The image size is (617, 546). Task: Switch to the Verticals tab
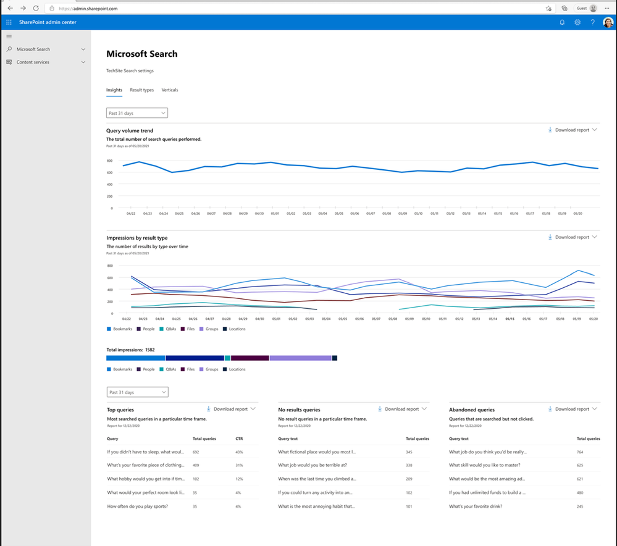coord(170,90)
